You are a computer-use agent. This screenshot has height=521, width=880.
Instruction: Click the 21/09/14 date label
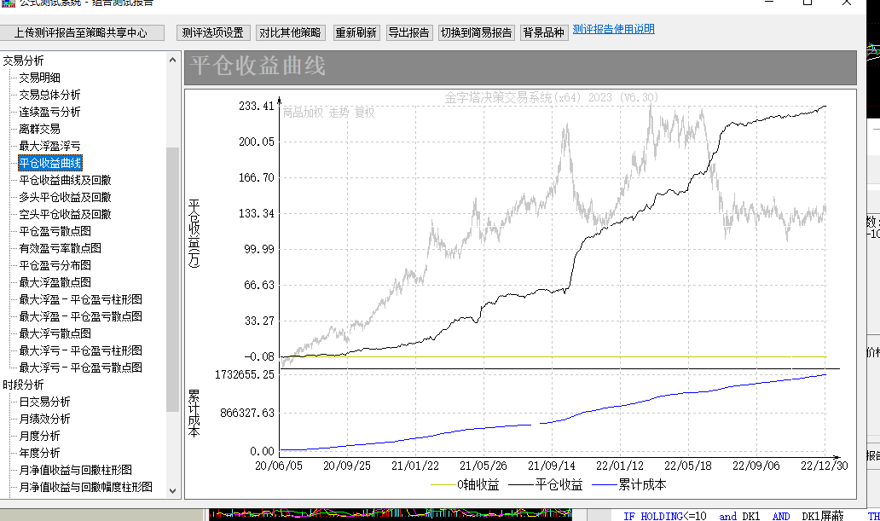[552, 466]
